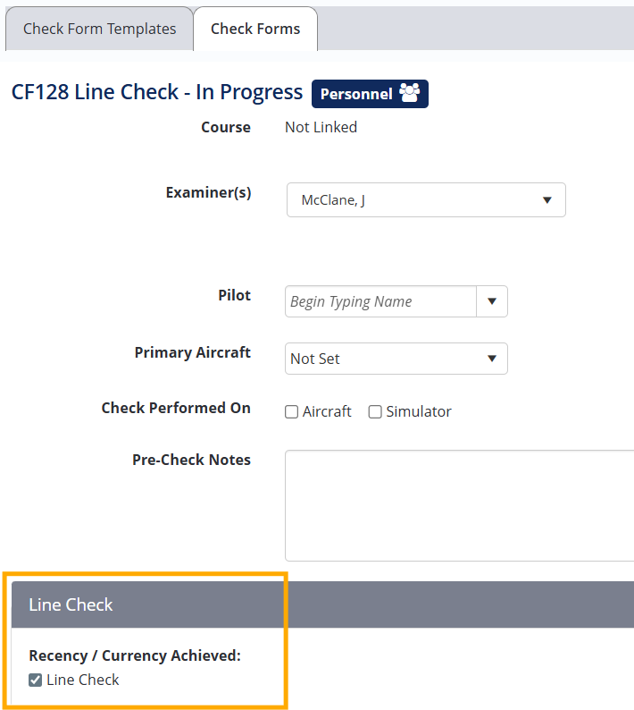Expand the Primary Aircraft Not Set dropdown

[x=396, y=359]
